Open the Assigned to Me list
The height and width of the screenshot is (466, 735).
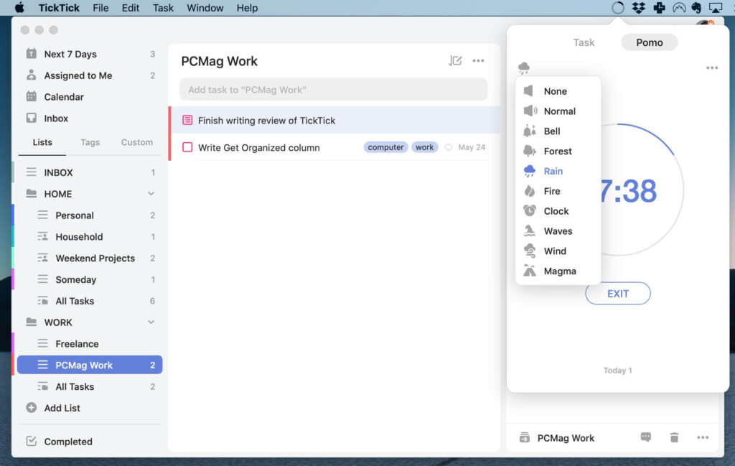90,75
